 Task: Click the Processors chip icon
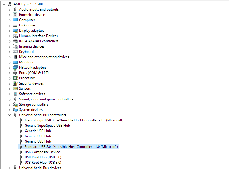tap(15, 78)
